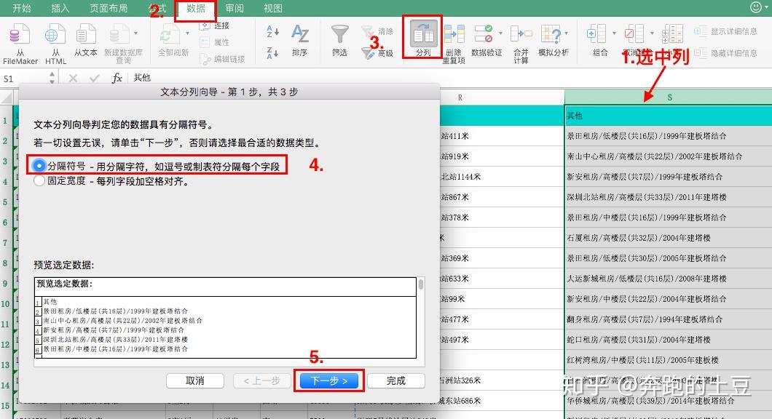
Task: Select column S header
Action: pyautogui.click(x=669, y=97)
